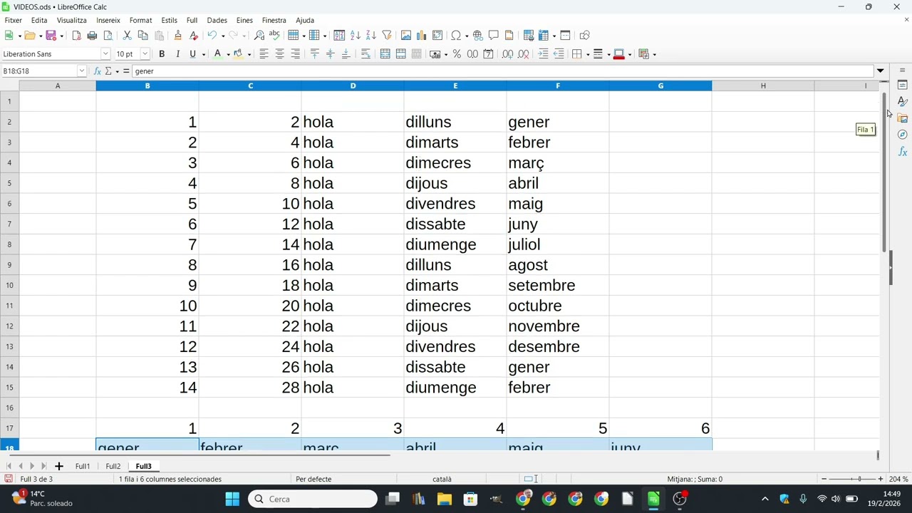Open the Fitxer menu

13,20
